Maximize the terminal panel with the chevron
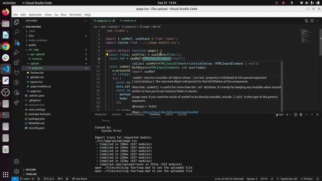322x181 pixels. (312, 114)
